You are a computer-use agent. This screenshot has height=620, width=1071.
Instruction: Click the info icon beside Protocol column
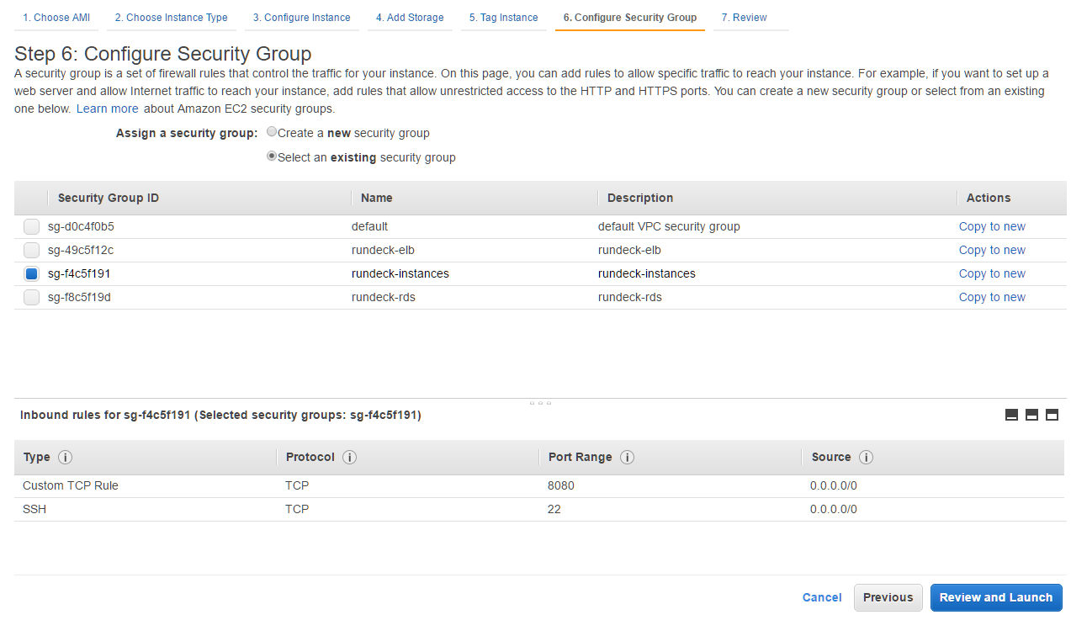click(350, 458)
